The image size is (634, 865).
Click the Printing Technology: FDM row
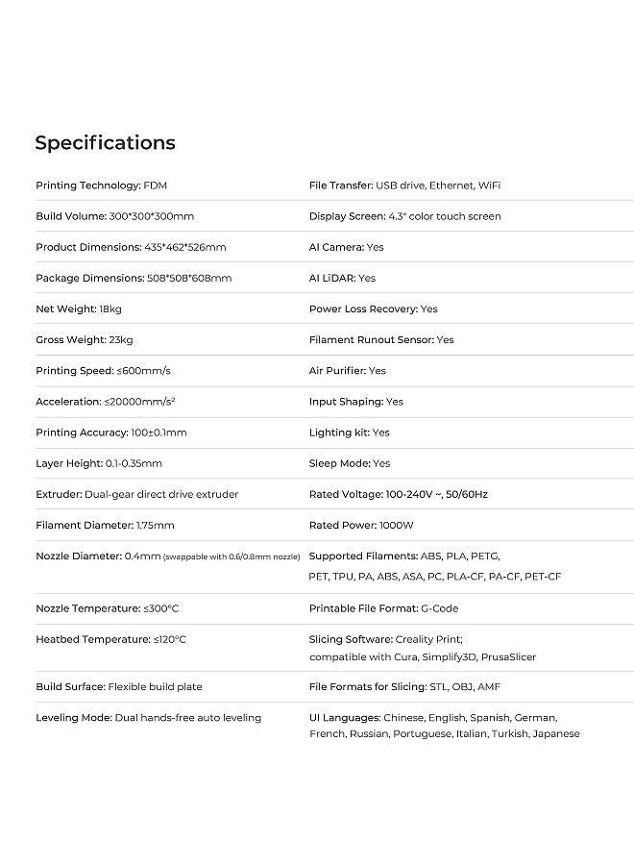(x=101, y=185)
